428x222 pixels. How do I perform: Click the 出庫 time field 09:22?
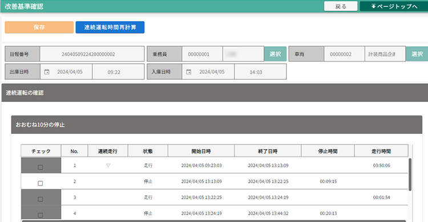coord(118,72)
